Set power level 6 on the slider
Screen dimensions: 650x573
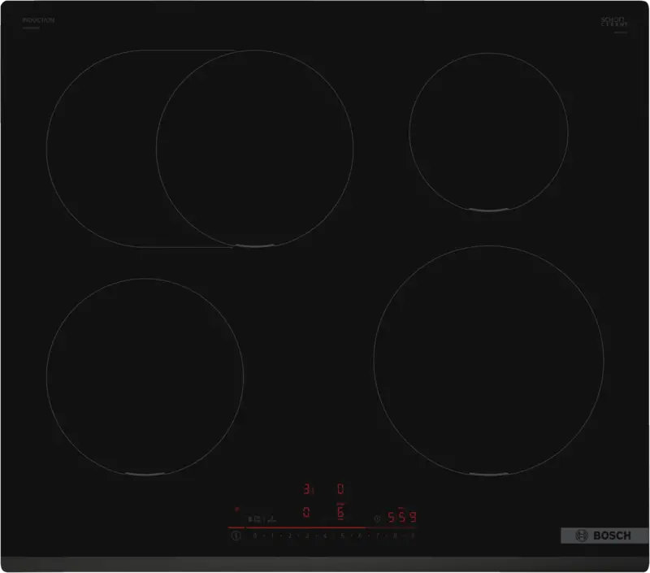click(360, 536)
